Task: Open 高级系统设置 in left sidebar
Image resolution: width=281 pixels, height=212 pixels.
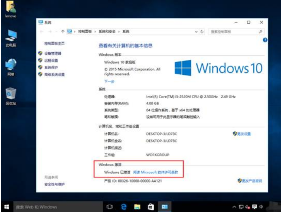Action: point(54,74)
